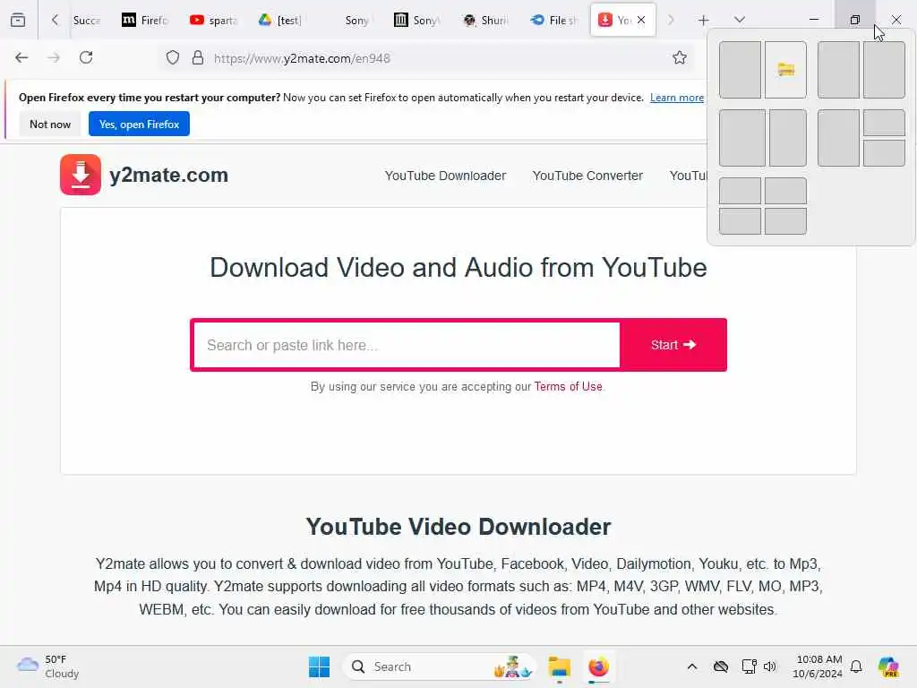Viewport: 917px width, 688px height.
Task: Switch to the [test] Drive tab
Action: (x=280, y=21)
